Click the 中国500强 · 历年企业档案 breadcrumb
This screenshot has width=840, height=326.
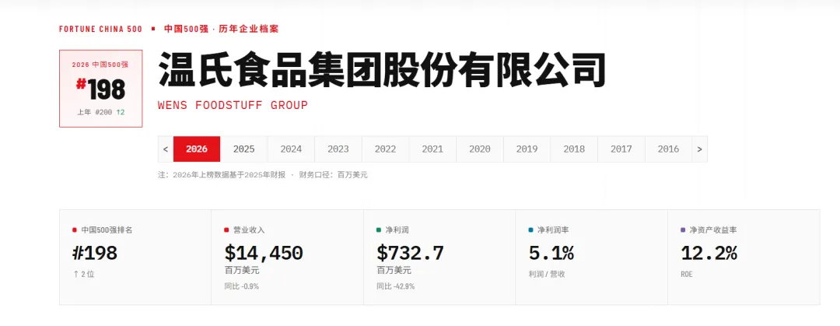pyautogui.click(x=221, y=29)
